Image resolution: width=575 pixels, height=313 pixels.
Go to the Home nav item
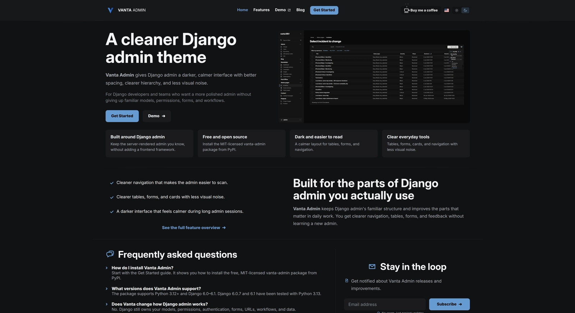coord(243,10)
